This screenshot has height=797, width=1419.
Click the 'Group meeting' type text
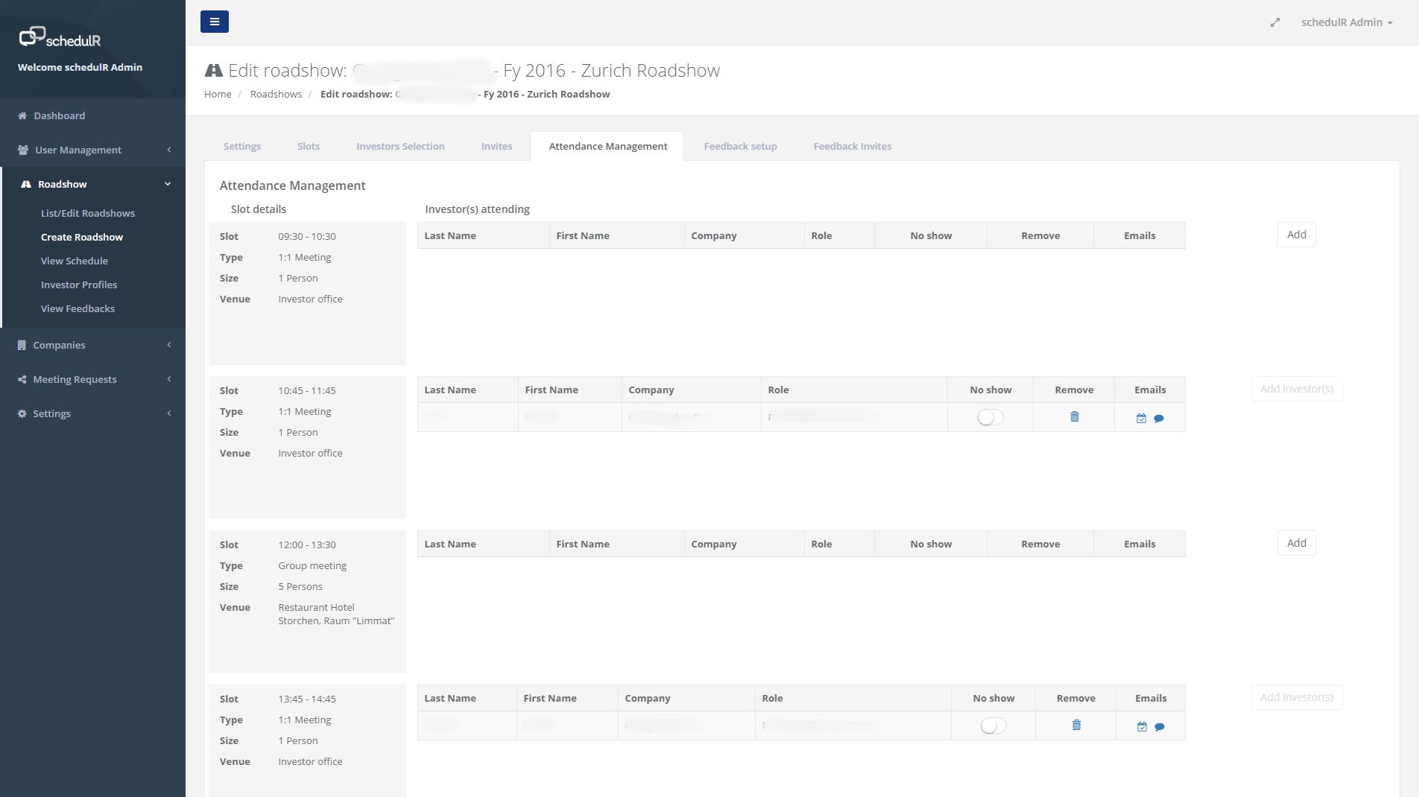pyautogui.click(x=312, y=565)
